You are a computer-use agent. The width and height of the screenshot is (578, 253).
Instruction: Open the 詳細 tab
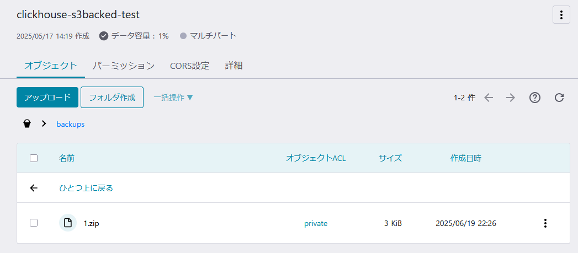tap(234, 66)
